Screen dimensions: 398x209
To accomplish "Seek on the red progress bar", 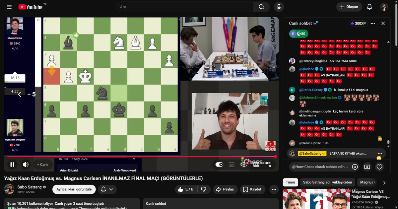I will tap(141, 157).
